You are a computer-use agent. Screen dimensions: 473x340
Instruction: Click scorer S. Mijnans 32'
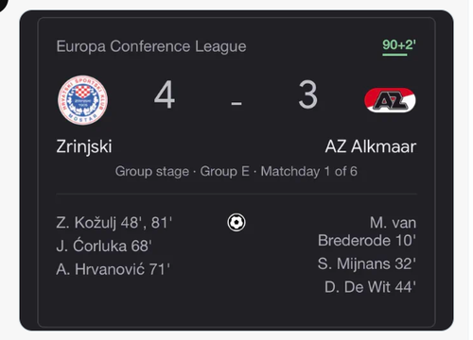pyautogui.click(x=367, y=263)
